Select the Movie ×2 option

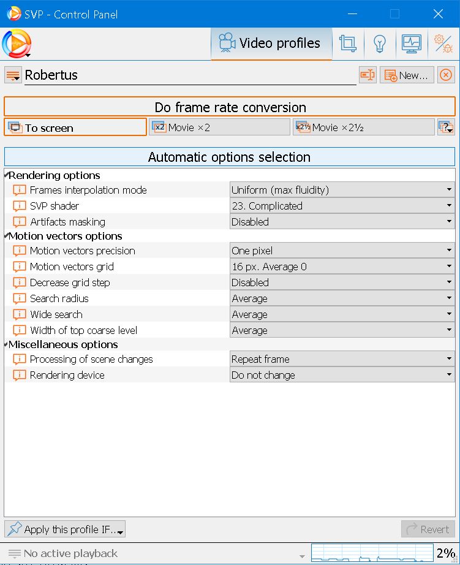219,127
